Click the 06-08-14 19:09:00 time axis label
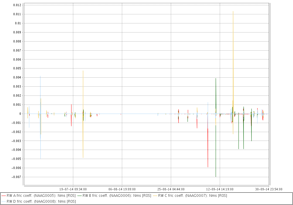 pos(122,189)
